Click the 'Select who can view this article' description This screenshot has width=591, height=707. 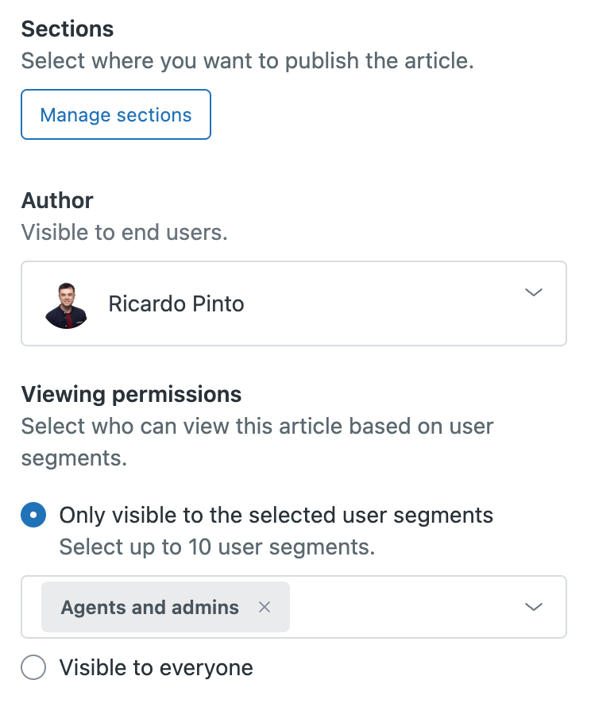point(257,427)
